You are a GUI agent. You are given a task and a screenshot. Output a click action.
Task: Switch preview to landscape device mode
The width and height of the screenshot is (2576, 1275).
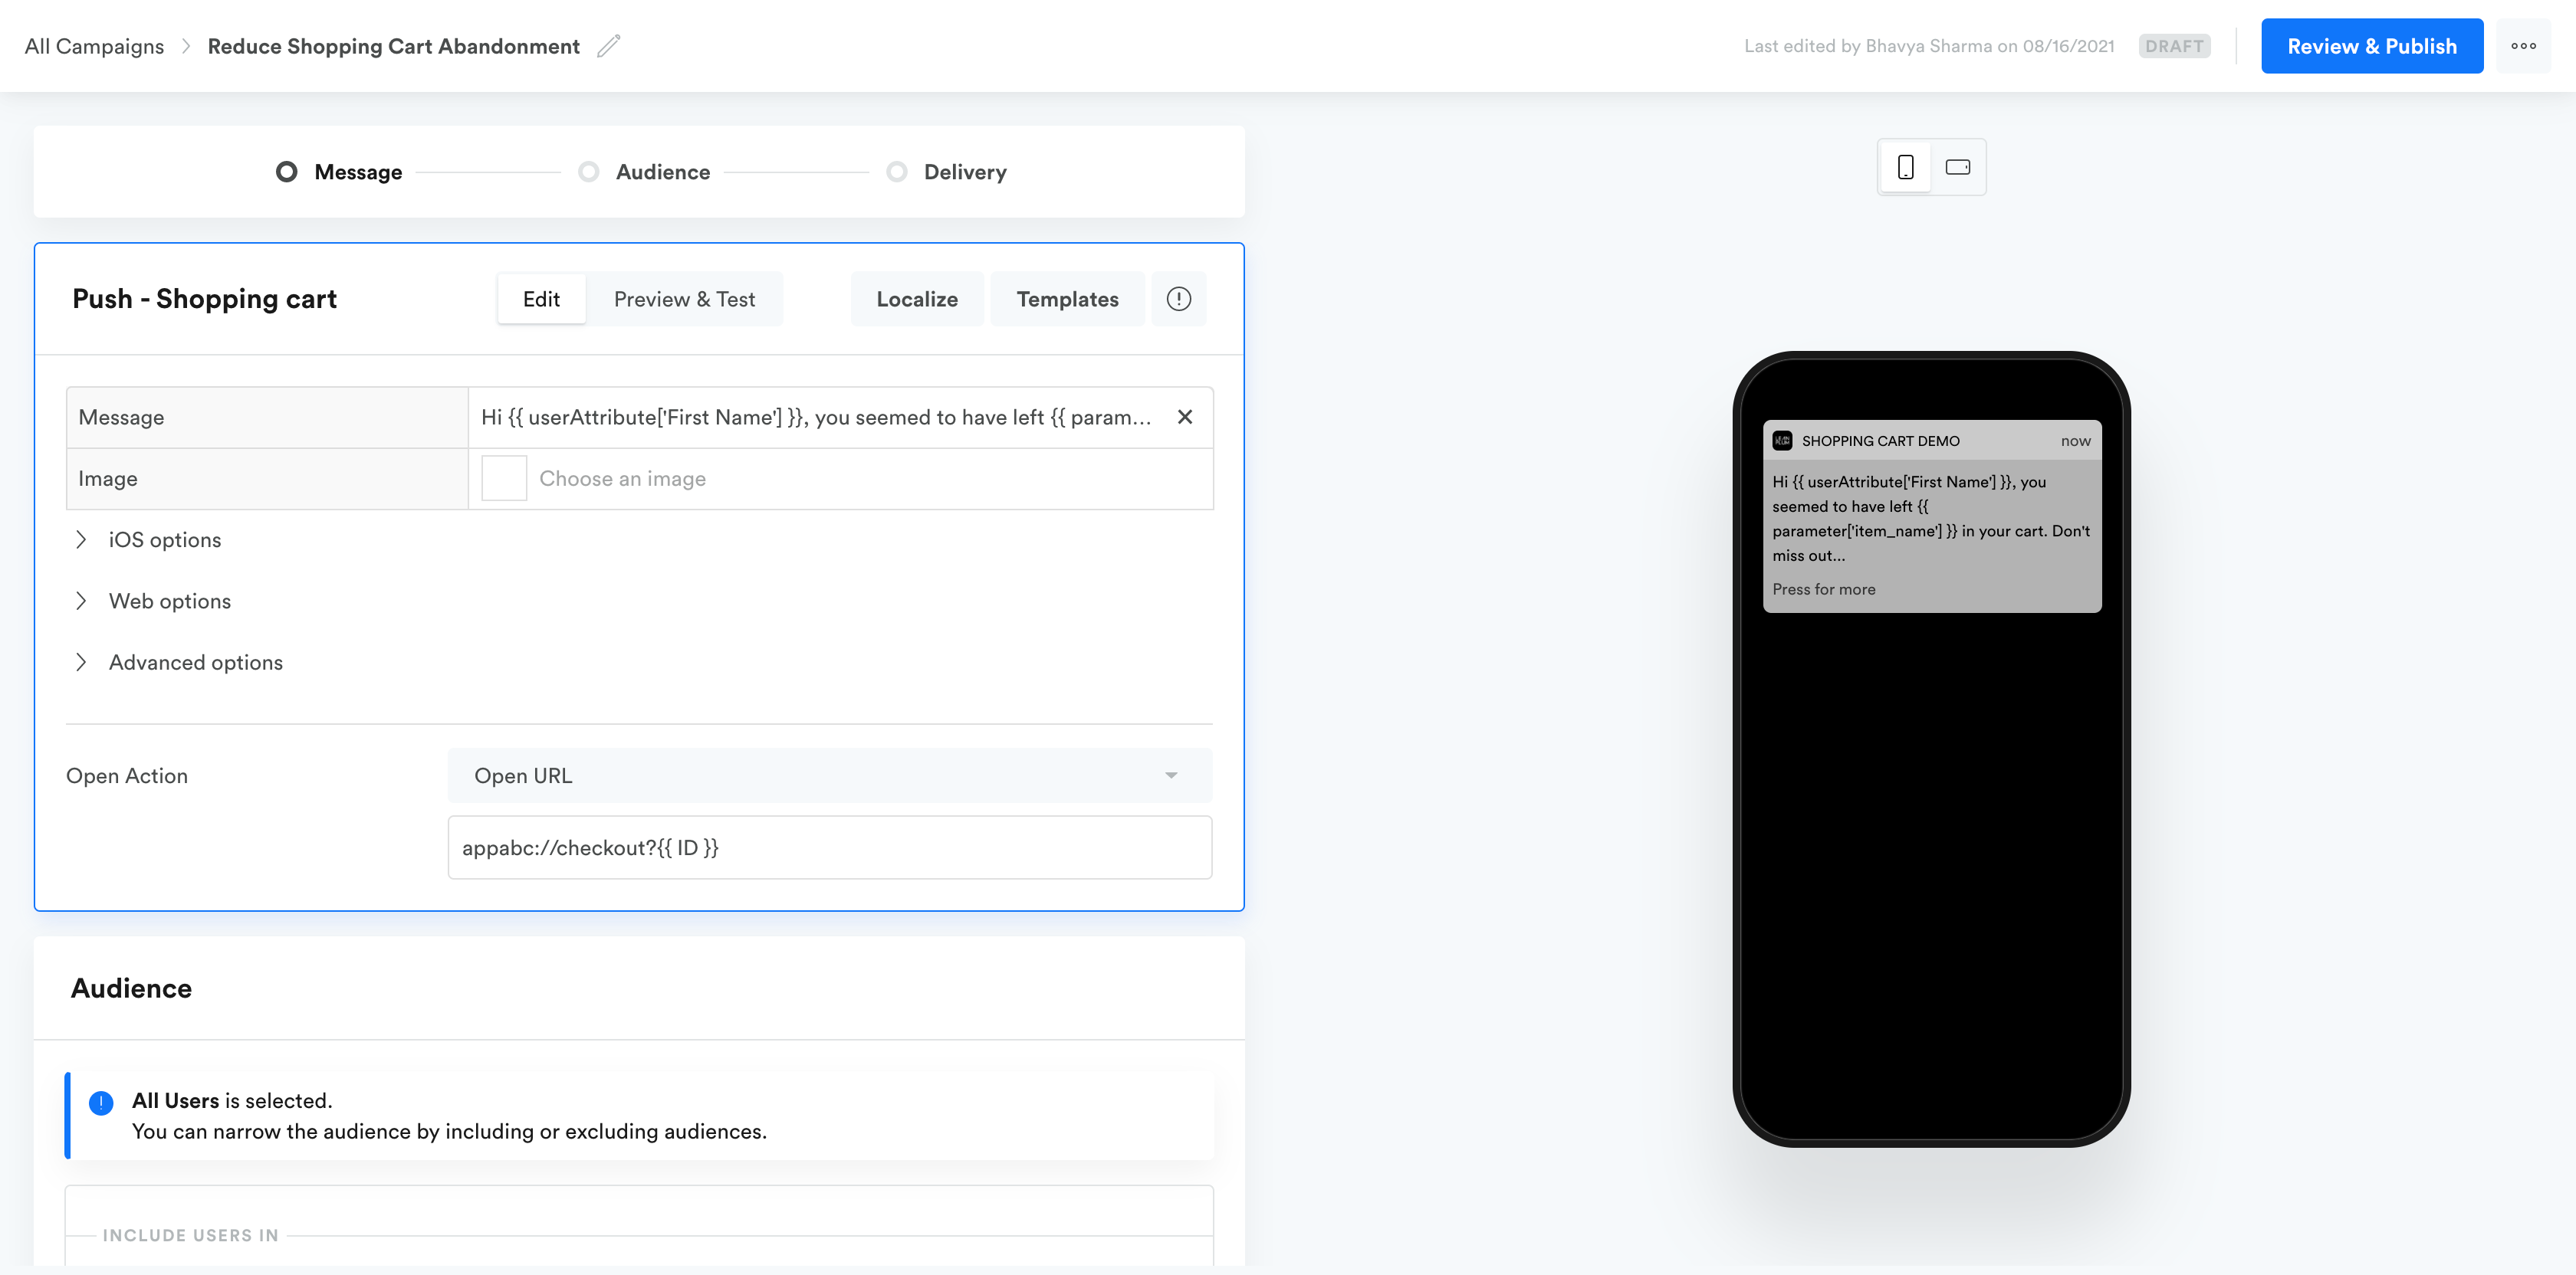(1957, 167)
